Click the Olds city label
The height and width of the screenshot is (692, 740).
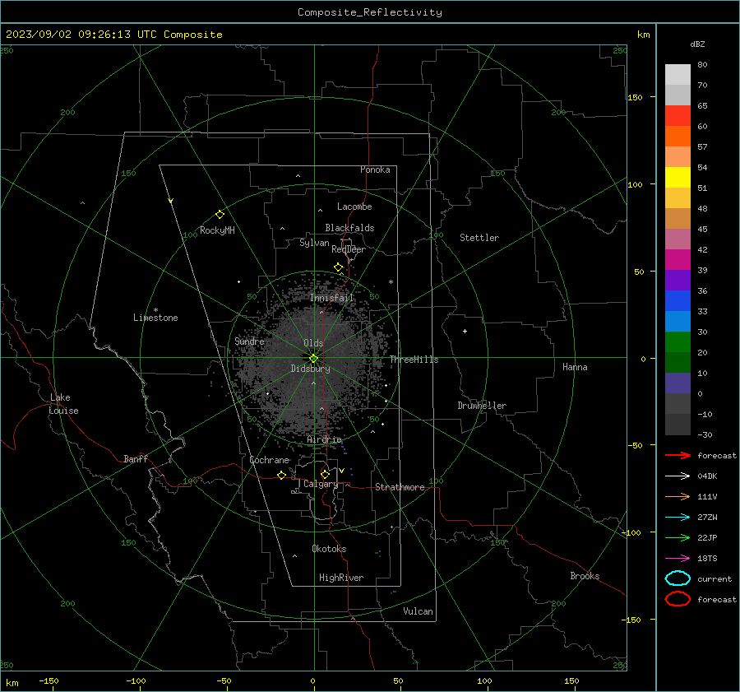pyautogui.click(x=313, y=343)
